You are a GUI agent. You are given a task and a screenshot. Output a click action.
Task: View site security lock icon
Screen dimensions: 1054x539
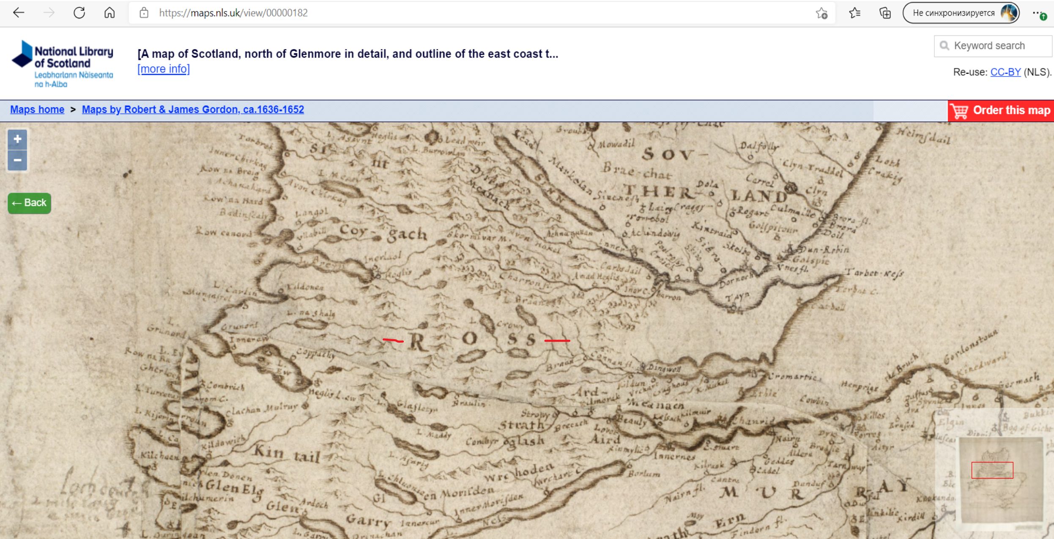tap(144, 13)
